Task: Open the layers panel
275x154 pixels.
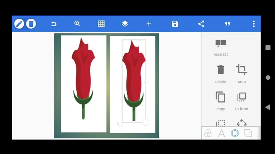Action: (125, 24)
